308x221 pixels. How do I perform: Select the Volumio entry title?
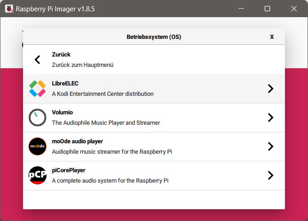(x=62, y=112)
